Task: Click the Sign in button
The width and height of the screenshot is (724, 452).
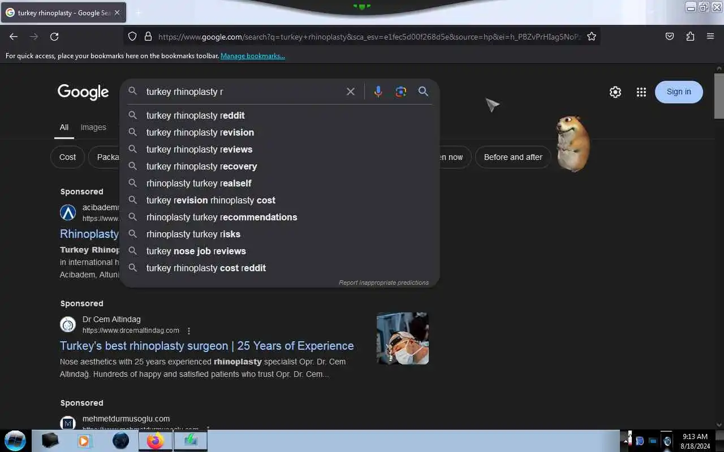Action: 679,92
